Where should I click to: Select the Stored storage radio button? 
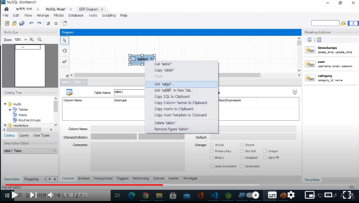point(242,145)
